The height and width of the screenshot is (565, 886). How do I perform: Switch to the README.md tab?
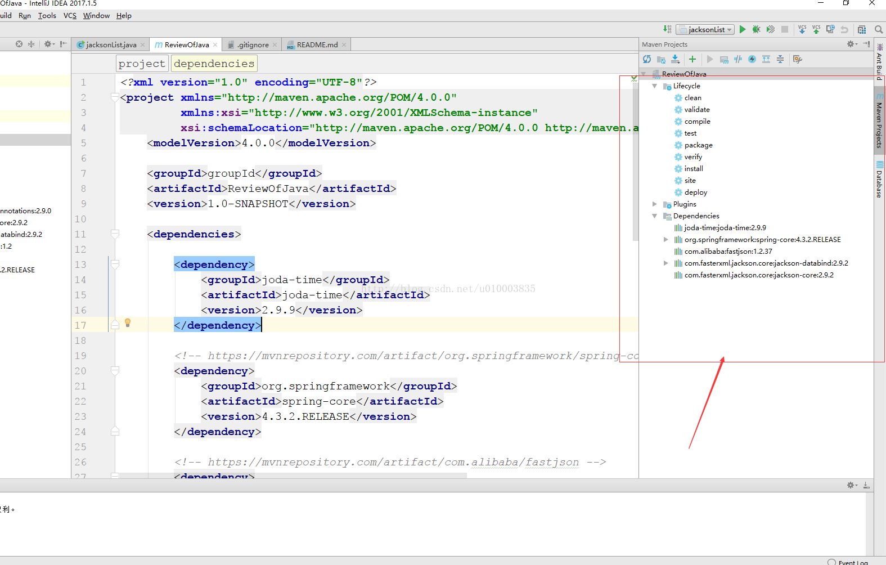click(317, 44)
